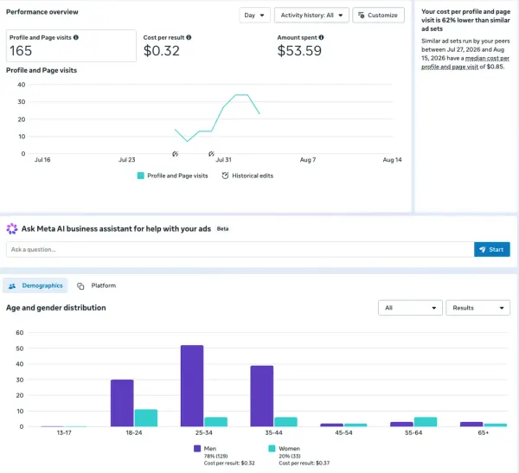Screen dimensions: 519x473
Task: Click the "Cost per result: $0.37" text
Action: [x=304, y=463]
